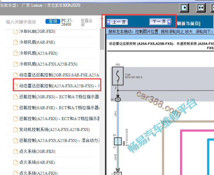Click the 下一页 next page button

click(160, 22)
